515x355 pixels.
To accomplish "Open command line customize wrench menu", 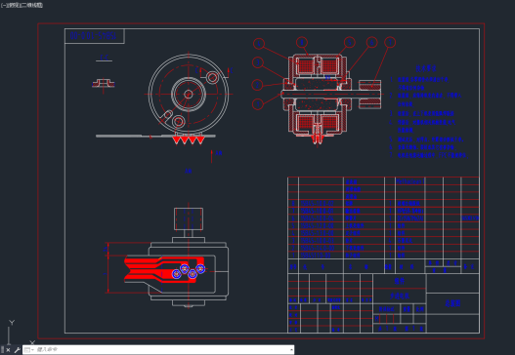I will click(17, 350).
